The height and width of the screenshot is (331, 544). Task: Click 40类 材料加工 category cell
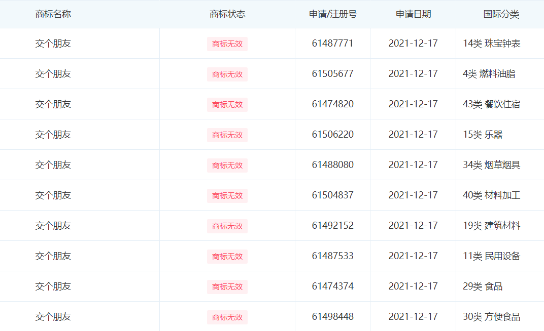pyautogui.click(x=491, y=195)
